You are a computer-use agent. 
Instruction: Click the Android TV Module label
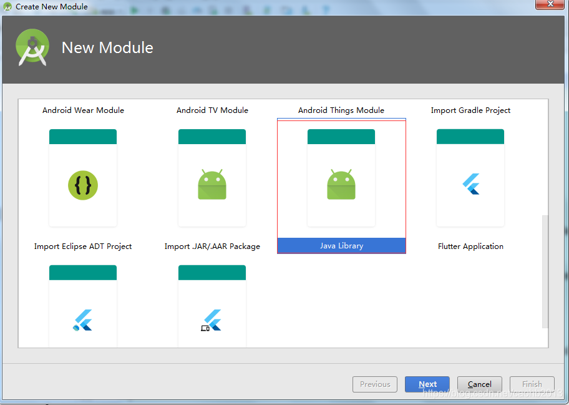[x=212, y=110]
